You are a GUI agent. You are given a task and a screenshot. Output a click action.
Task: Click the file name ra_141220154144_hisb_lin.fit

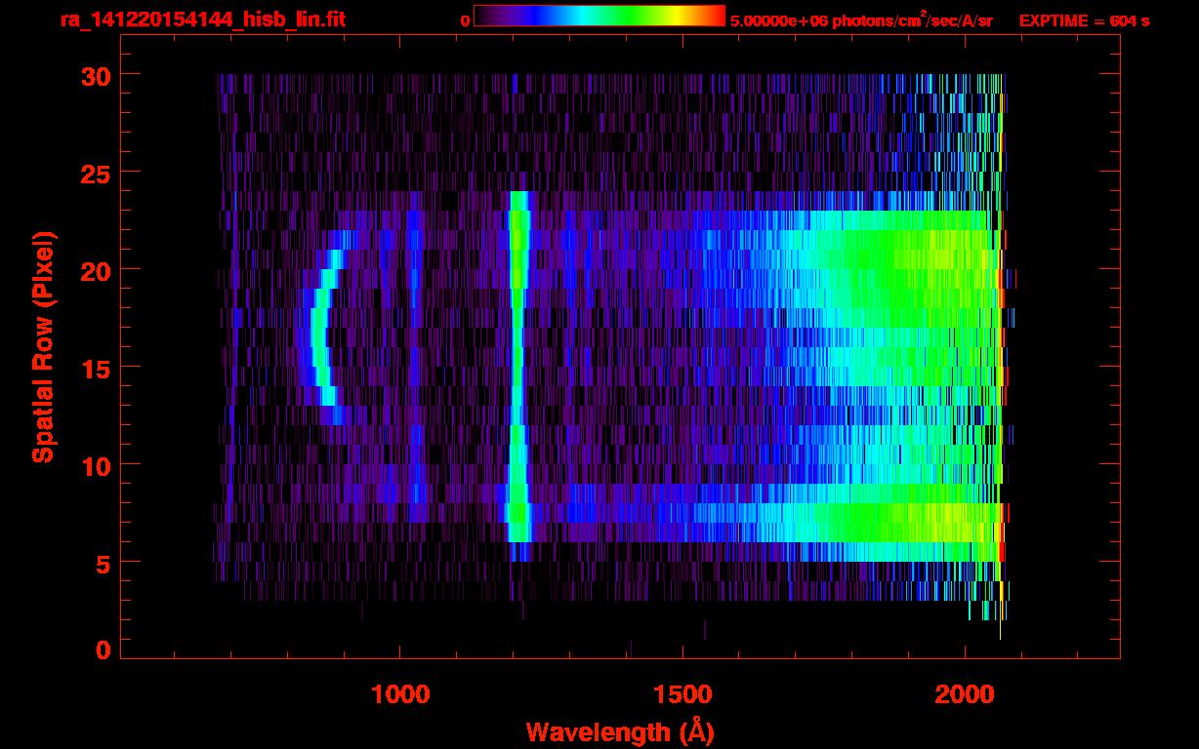[x=201, y=20]
